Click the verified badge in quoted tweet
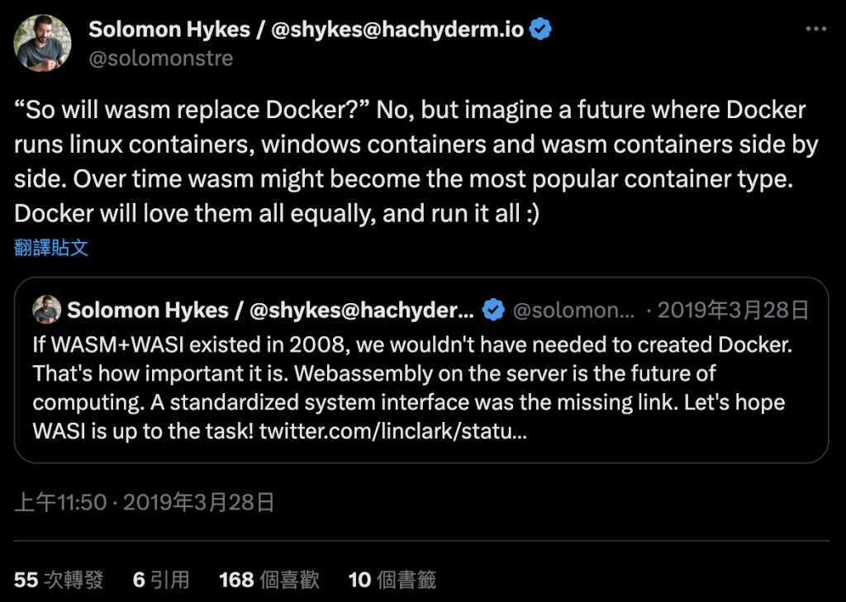846x602 pixels. 493,310
